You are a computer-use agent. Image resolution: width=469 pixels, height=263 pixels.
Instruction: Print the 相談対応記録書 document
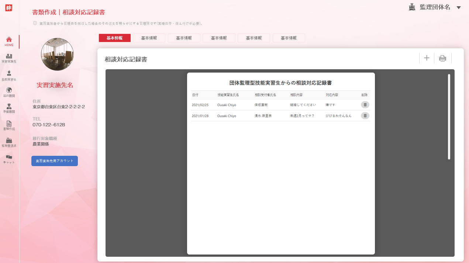pyautogui.click(x=442, y=58)
